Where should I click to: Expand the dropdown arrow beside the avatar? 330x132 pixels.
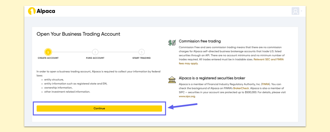301,11
